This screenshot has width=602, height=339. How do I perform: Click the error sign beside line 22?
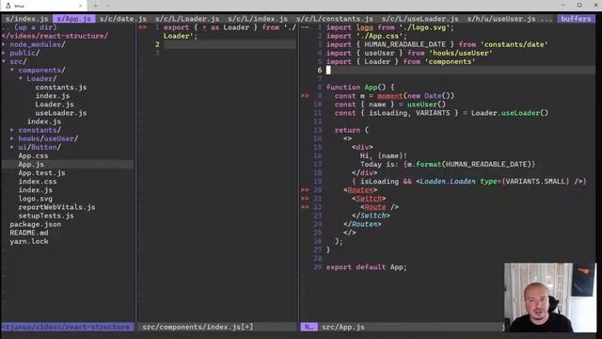pyautogui.click(x=305, y=207)
